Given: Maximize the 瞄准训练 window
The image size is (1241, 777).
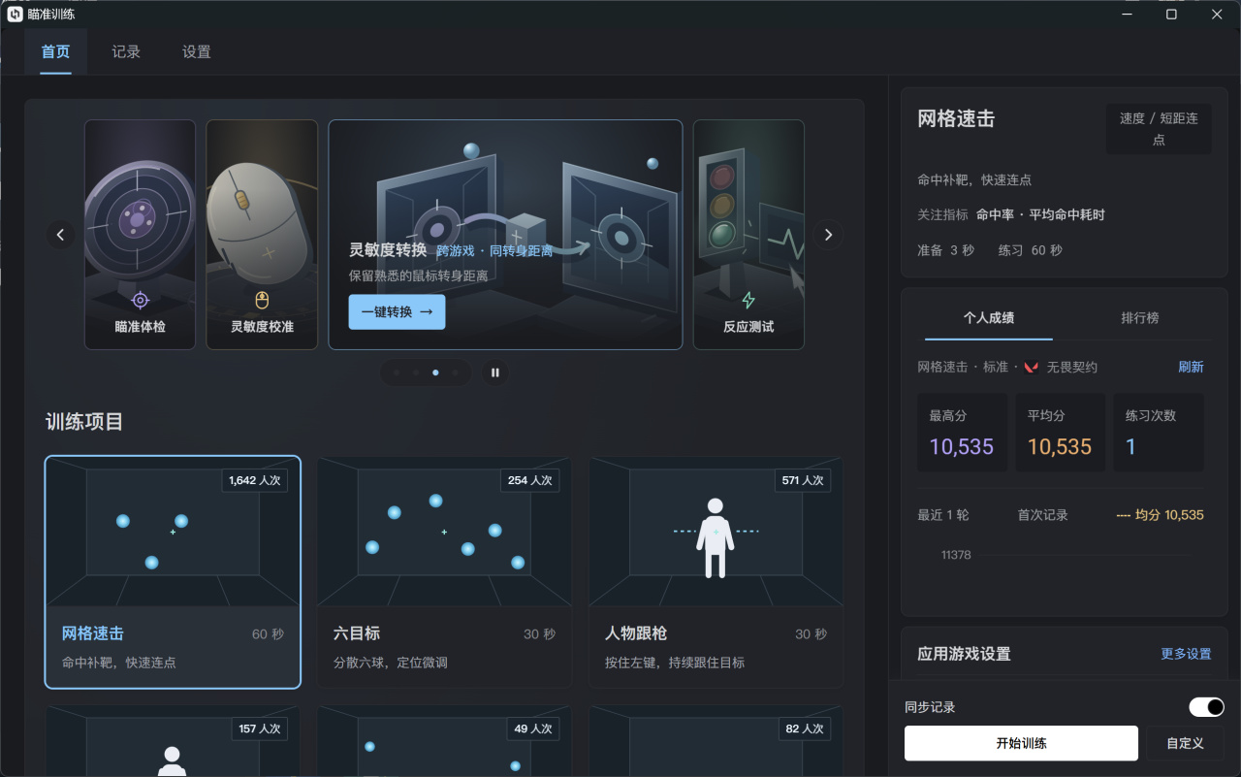Looking at the screenshot, I should click(1171, 14).
